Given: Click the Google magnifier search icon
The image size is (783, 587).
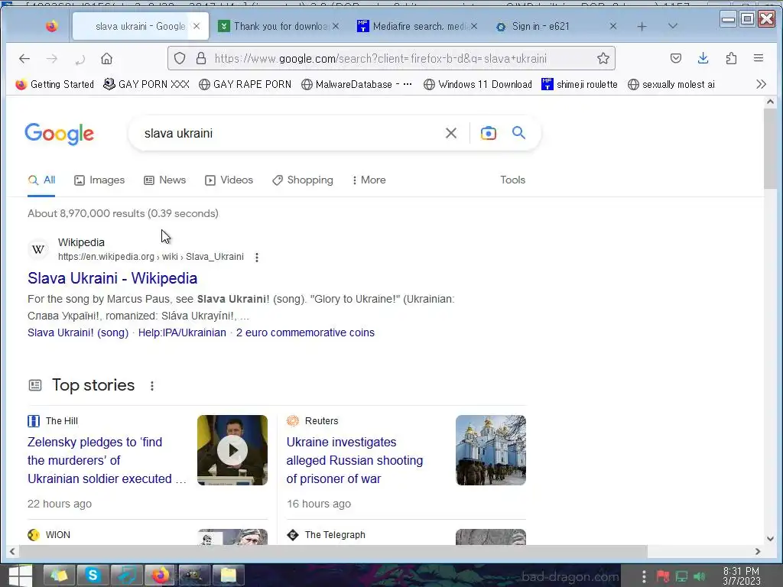Looking at the screenshot, I should 519,133.
